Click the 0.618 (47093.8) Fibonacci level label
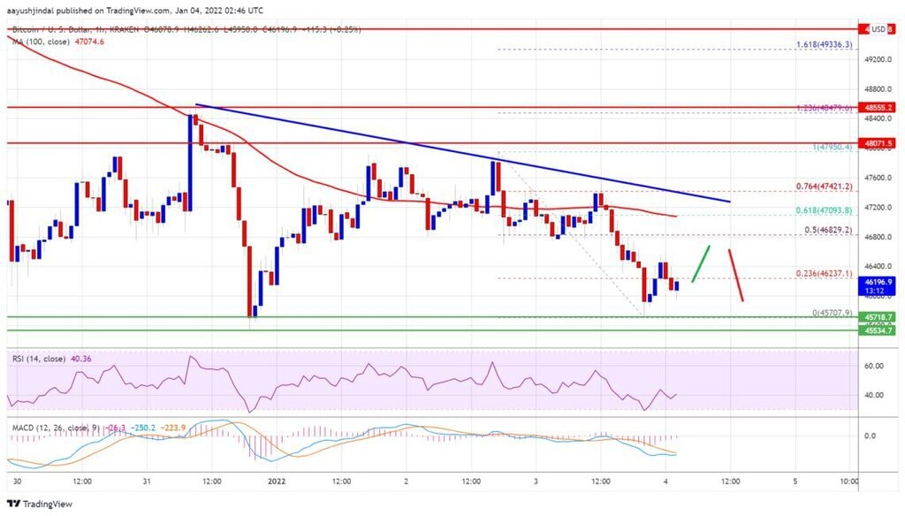 point(825,210)
